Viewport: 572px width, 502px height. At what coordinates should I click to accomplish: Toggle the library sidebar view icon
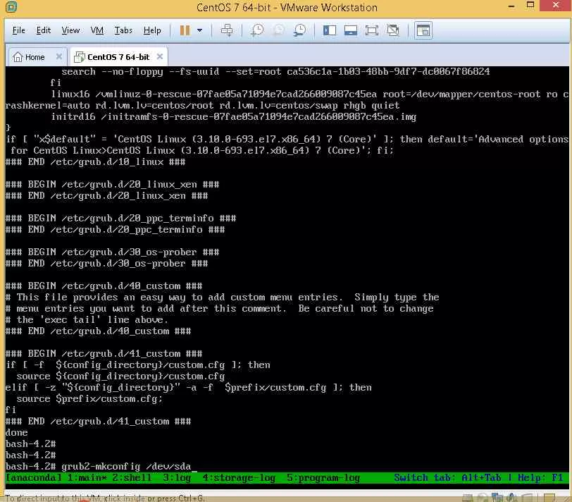[x=330, y=30]
